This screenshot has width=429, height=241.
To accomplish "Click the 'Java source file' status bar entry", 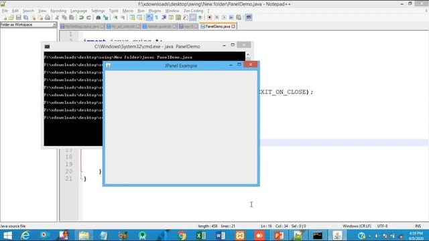I will (13, 226).
